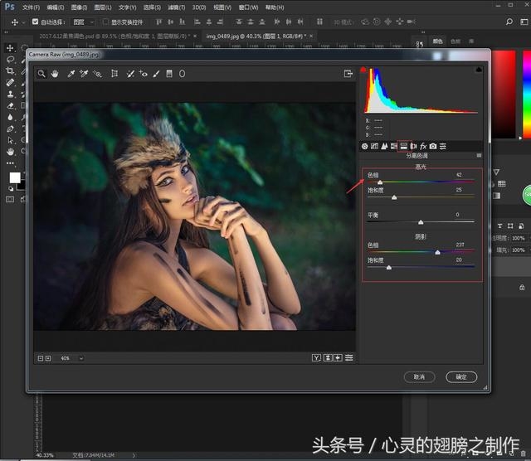Click the Balance value field 0
The image size is (531, 461).
(x=457, y=215)
